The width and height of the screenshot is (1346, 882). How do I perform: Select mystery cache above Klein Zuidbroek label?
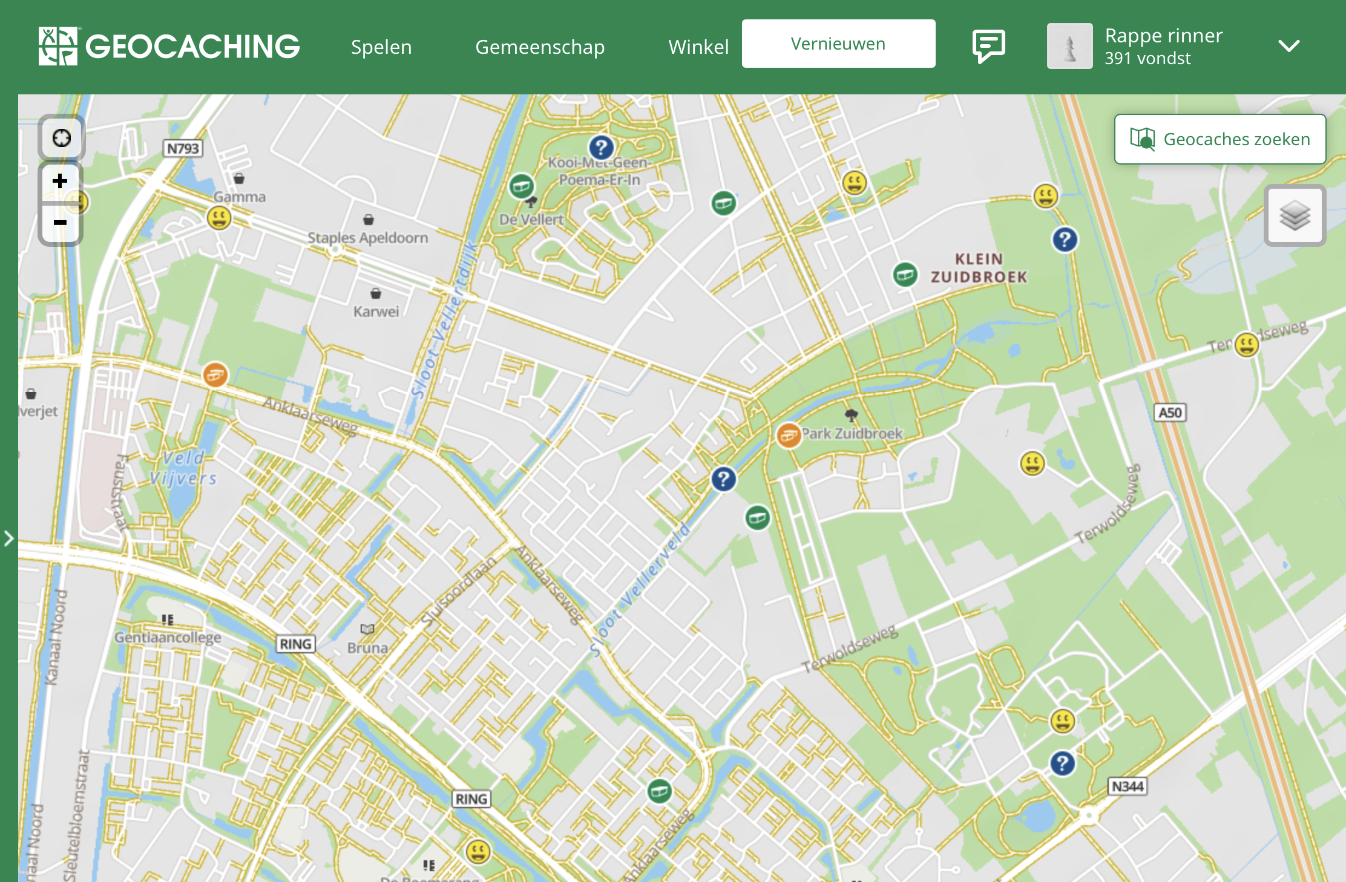coord(1065,240)
